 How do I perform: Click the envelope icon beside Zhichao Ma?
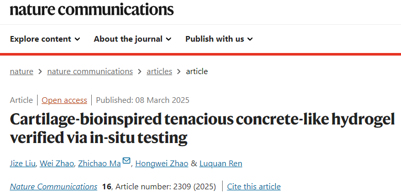coord(126,161)
